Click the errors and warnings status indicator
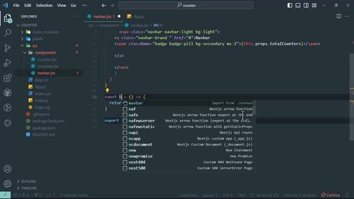The image size is (354, 199). (21, 195)
